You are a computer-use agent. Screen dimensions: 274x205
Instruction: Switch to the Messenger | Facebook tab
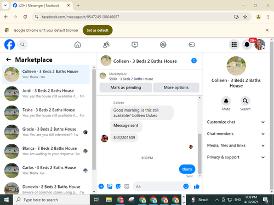coord(42,5)
